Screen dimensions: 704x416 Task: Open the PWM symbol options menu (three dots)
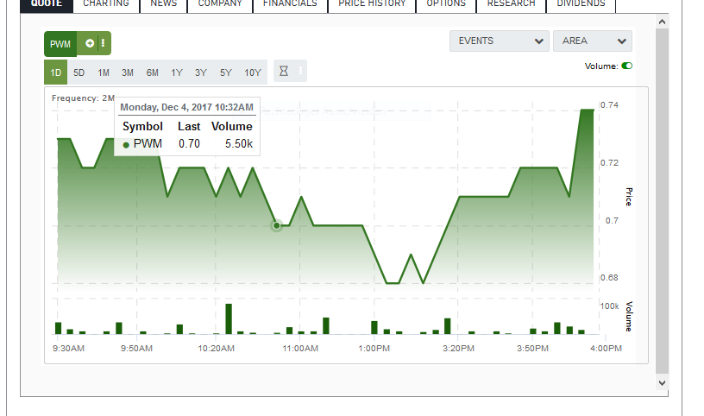pos(104,43)
